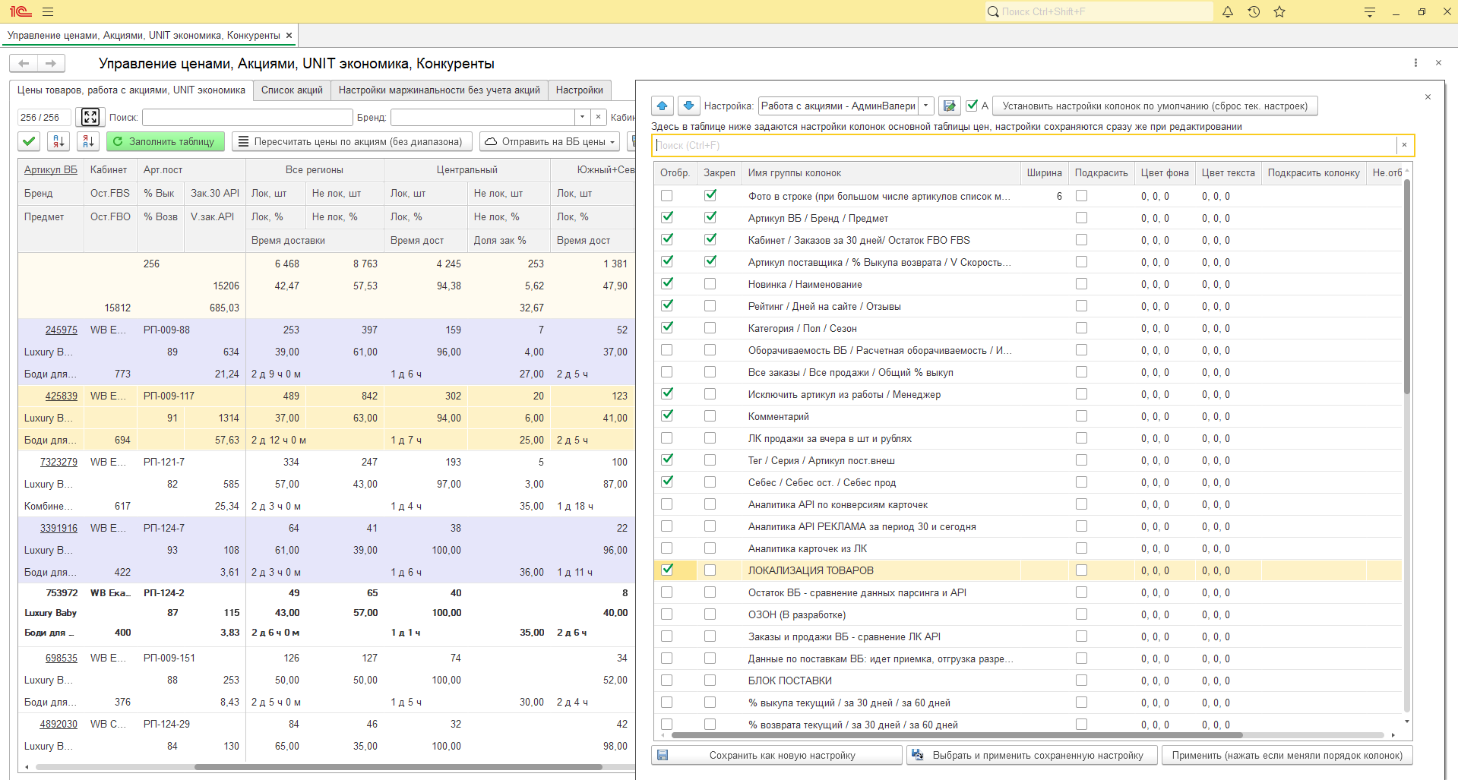Close the column settings panel
The height and width of the screenshot is (780, 1458).
coord(1428,97)
